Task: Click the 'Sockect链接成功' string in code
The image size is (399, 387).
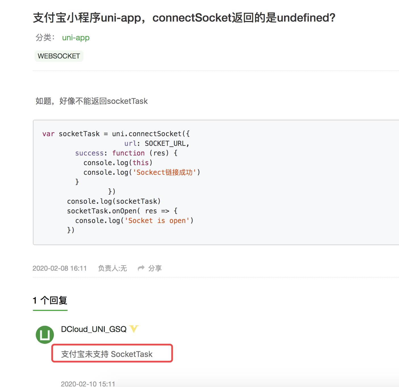Action: pyautogui.click(x=165, y=172)
